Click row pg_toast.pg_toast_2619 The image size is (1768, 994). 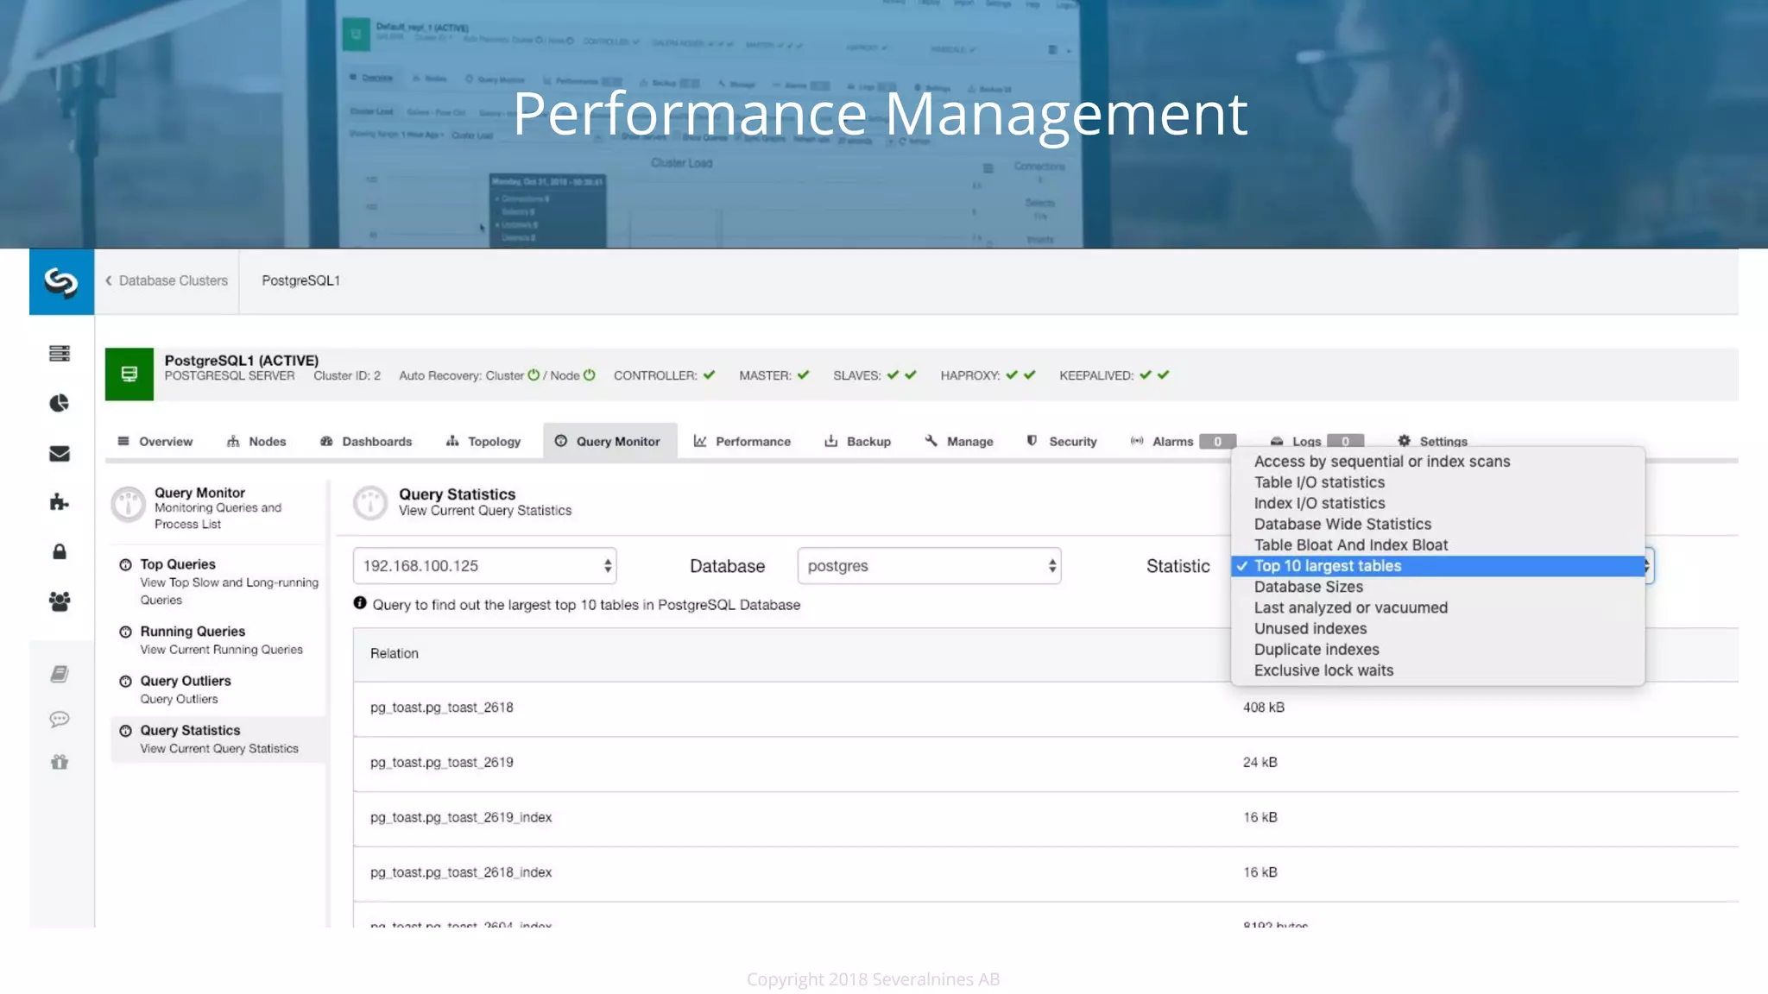click(1045, 764)
